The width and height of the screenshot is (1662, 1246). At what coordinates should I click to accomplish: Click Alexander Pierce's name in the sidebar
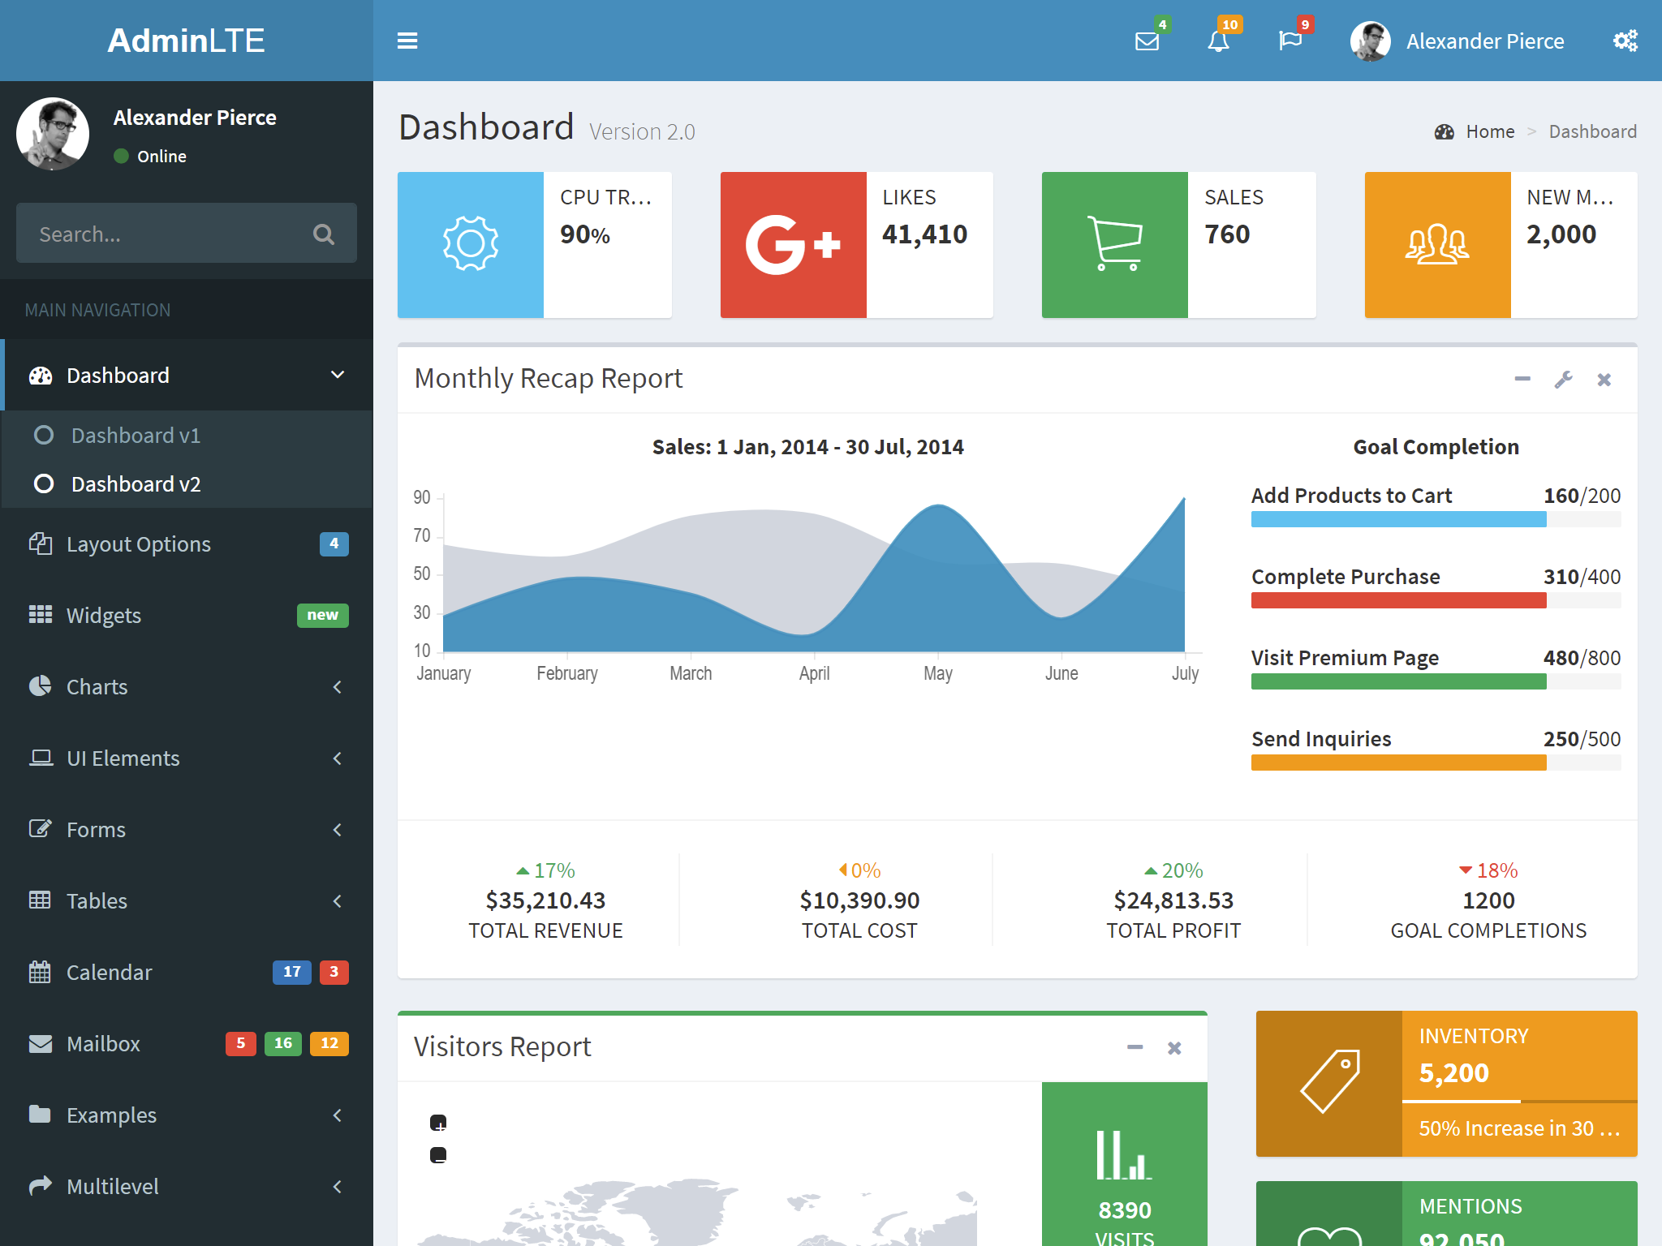click(x=195, y=118)
